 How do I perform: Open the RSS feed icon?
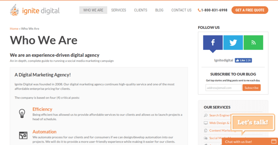253,43
